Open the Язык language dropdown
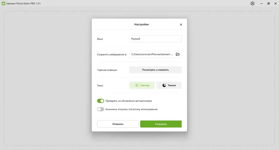The image size is (279, 150). click(156, 39)
